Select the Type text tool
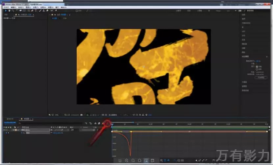This screenshot has width=273, height=165. click(36, 11)
